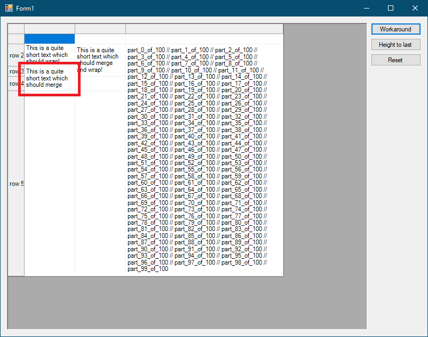The image size is (428, 337).
Task: Select the row 4 header
Action: point(16,84)
